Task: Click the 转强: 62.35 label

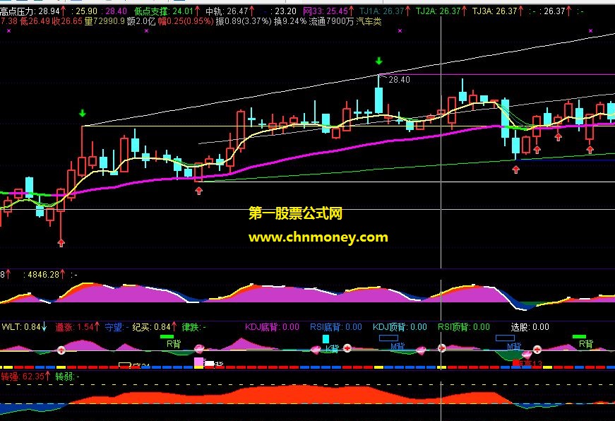Action: 23,376
